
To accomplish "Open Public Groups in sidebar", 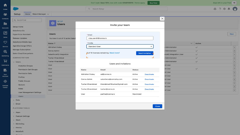I will point(24,81).
